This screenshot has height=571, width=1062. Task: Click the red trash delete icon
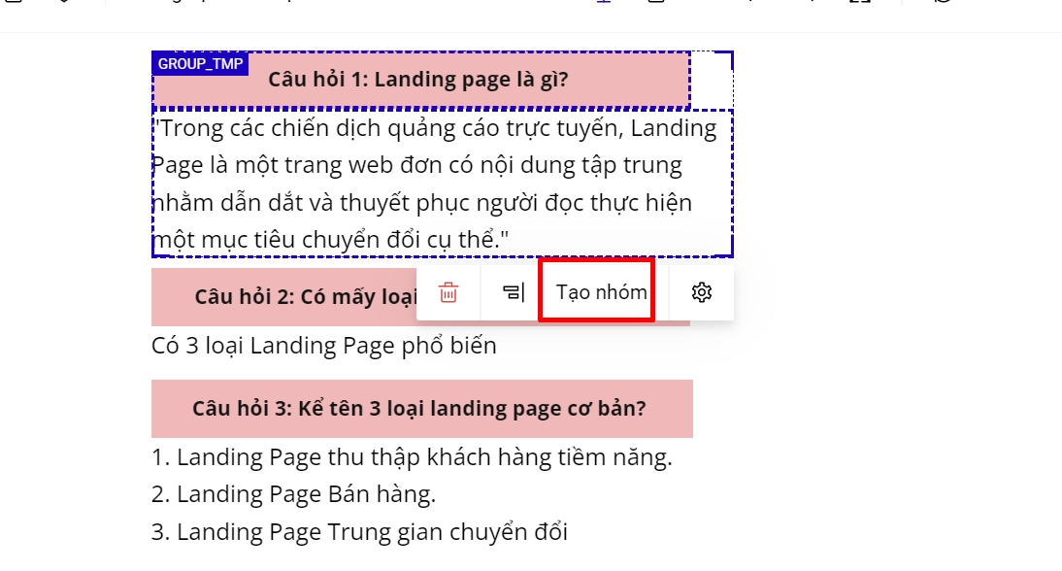[x=448, y=292]
